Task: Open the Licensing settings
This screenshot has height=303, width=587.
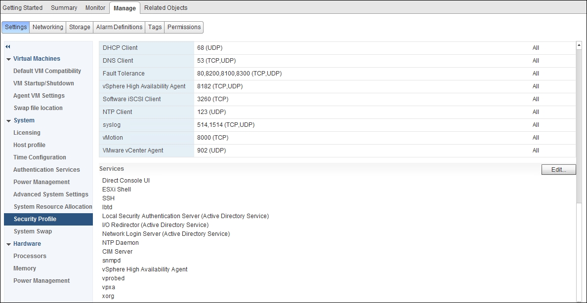Action: [x=27, y=132]
